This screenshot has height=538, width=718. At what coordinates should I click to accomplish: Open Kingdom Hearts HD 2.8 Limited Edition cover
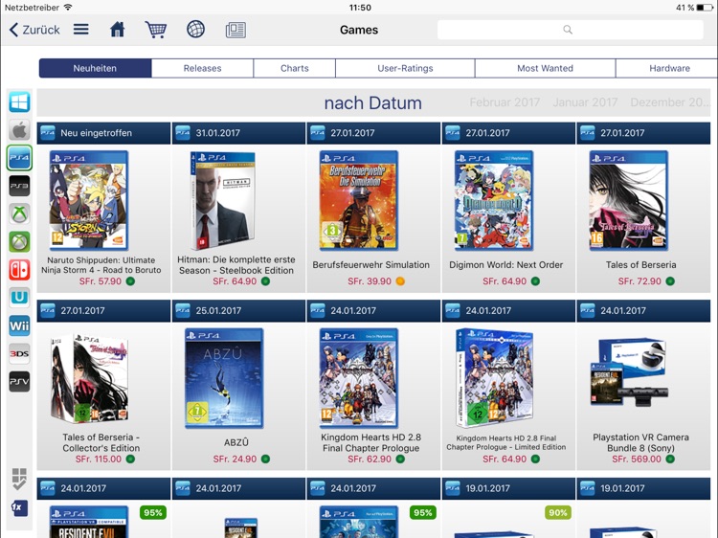coord(494,378)
